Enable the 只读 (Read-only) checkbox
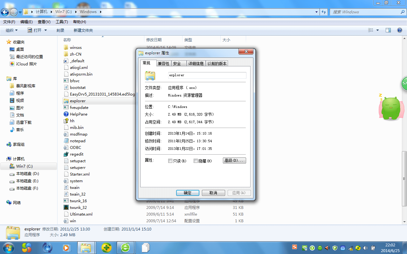Screen dimensions: 407x254 pos(170,161)
